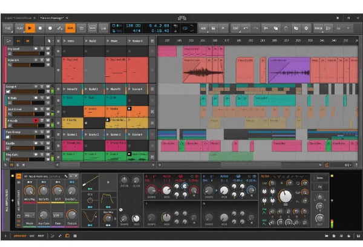Turn the large filter cutoff knob
The height and width of the screenshot is (247, 363).
click(x=286, y=197)
